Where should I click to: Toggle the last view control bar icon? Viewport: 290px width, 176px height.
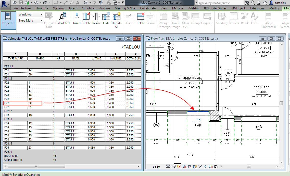pos(216,166)
